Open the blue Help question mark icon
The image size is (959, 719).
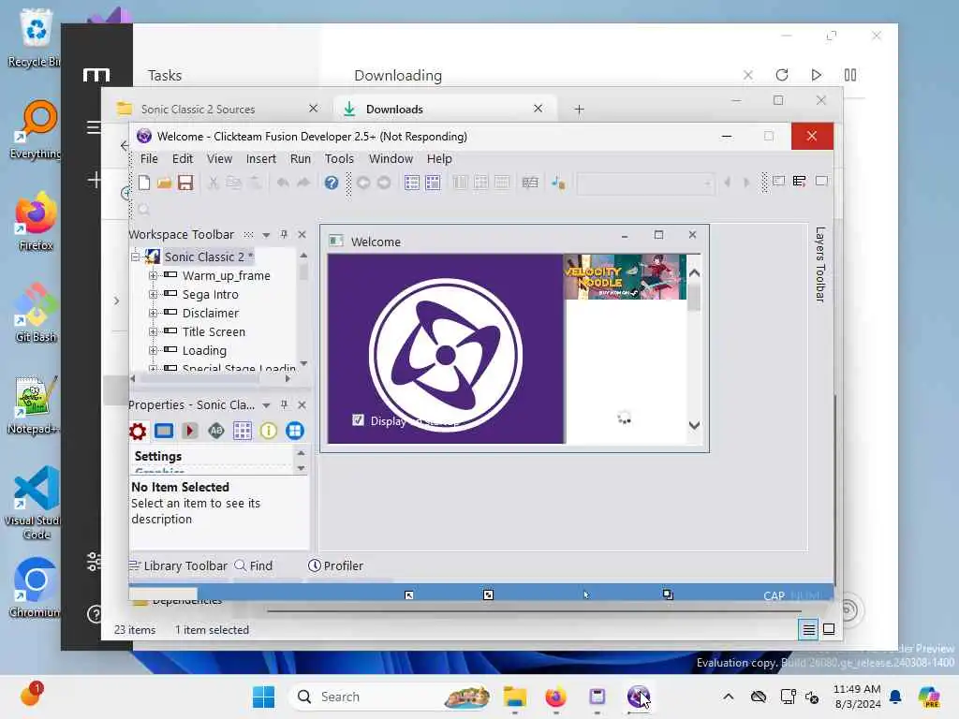(332, 183)
